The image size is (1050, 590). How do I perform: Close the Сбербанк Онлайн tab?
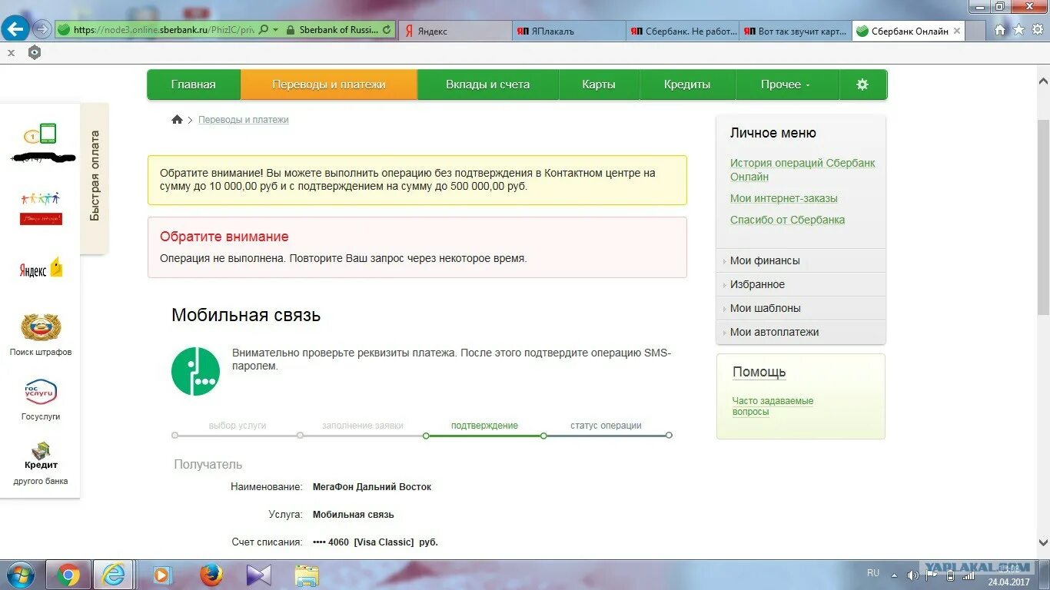coord(957,31)
